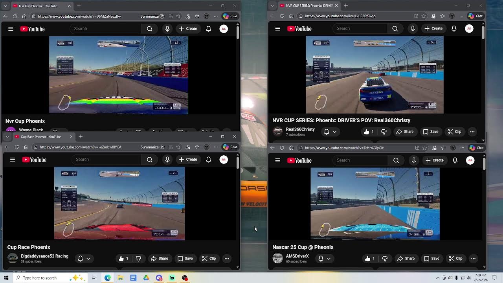
Task: Click YouTube logo in Cup Race Phoenix window
Action: click(34, 160)
